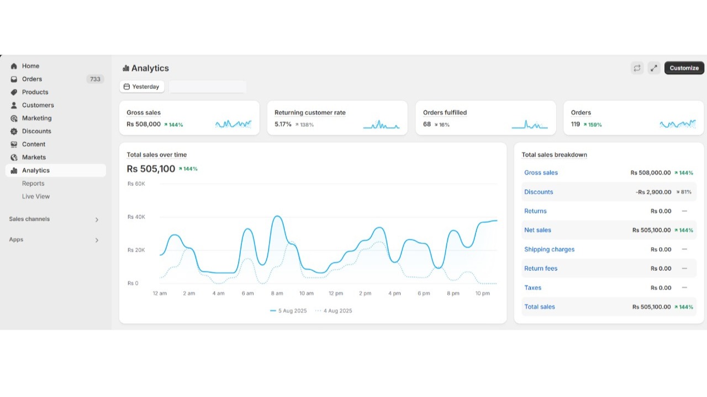Image resolution: width=707 pixels, height=397 pixels.
Task: Select the Customers person icon
Action: [14, 105]
